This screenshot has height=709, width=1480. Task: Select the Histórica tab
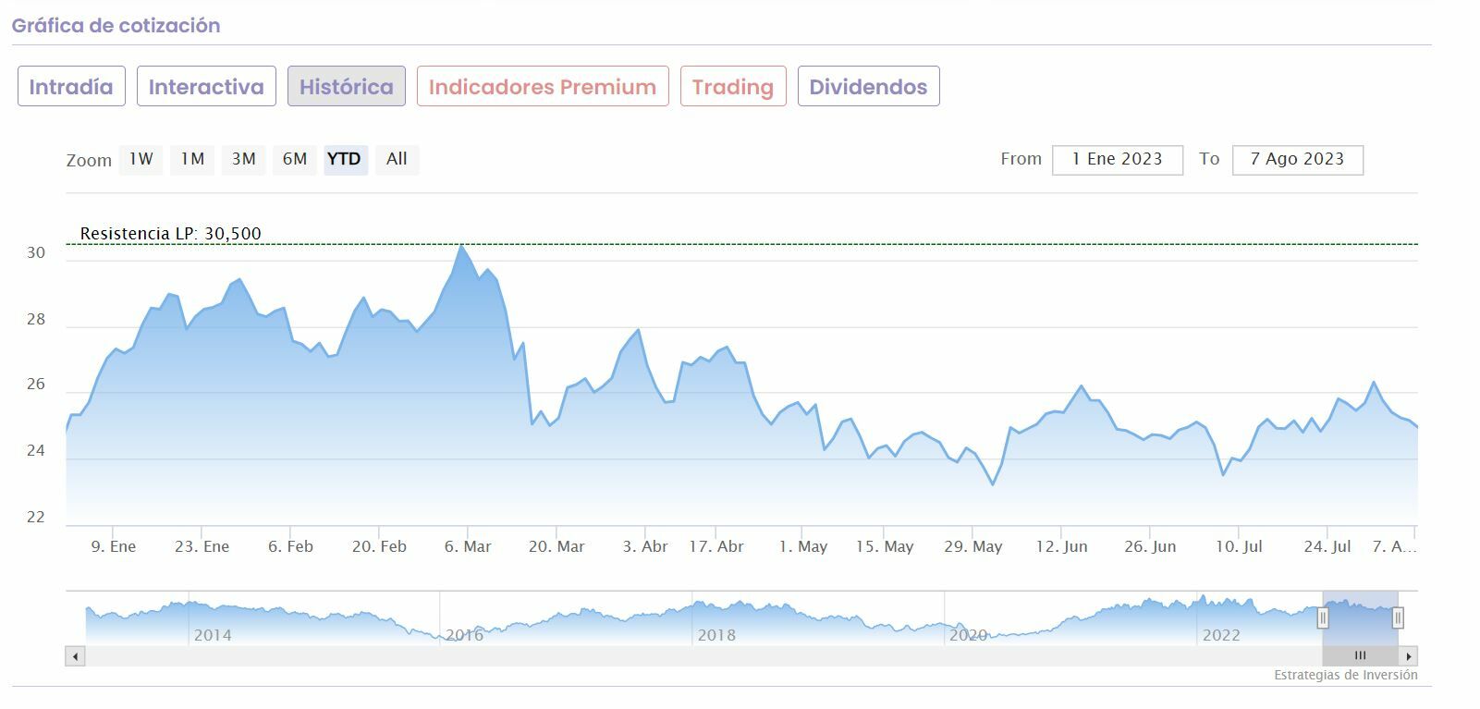coord(346,87)
